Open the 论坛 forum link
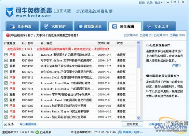Screen dimensions: 189x136 click(142, 3)
